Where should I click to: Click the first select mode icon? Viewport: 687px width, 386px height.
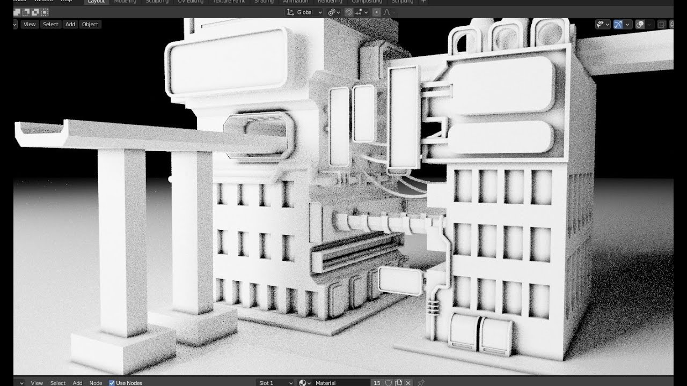[17, 12]
